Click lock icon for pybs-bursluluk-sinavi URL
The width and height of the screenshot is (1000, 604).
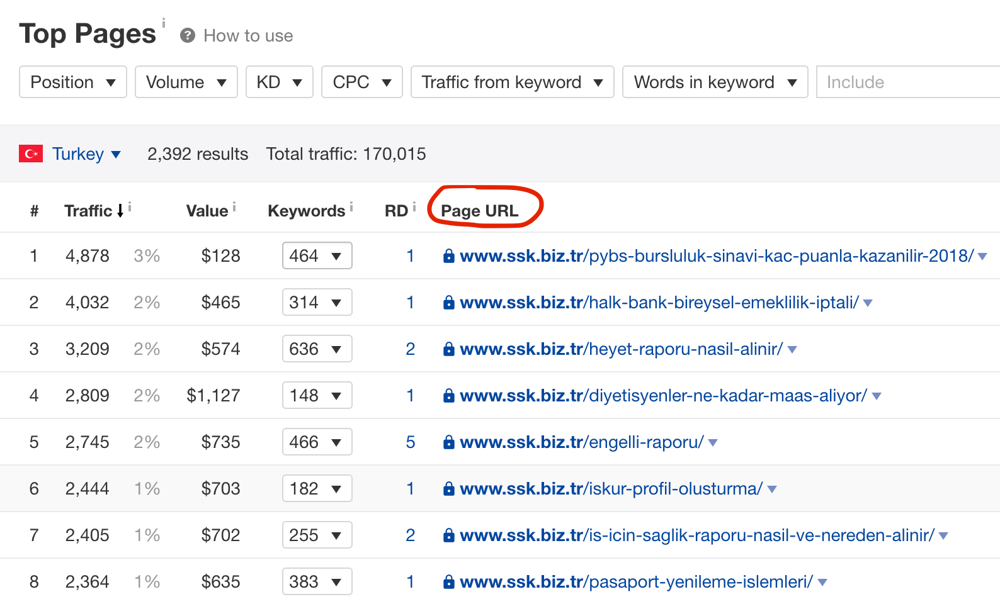click(449, 255)
